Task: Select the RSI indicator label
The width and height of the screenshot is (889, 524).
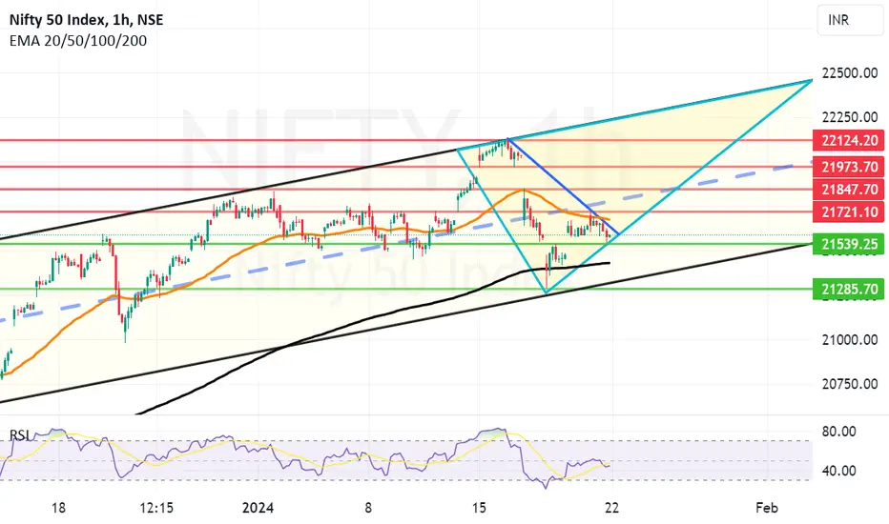Action: [x=20, y=435]
